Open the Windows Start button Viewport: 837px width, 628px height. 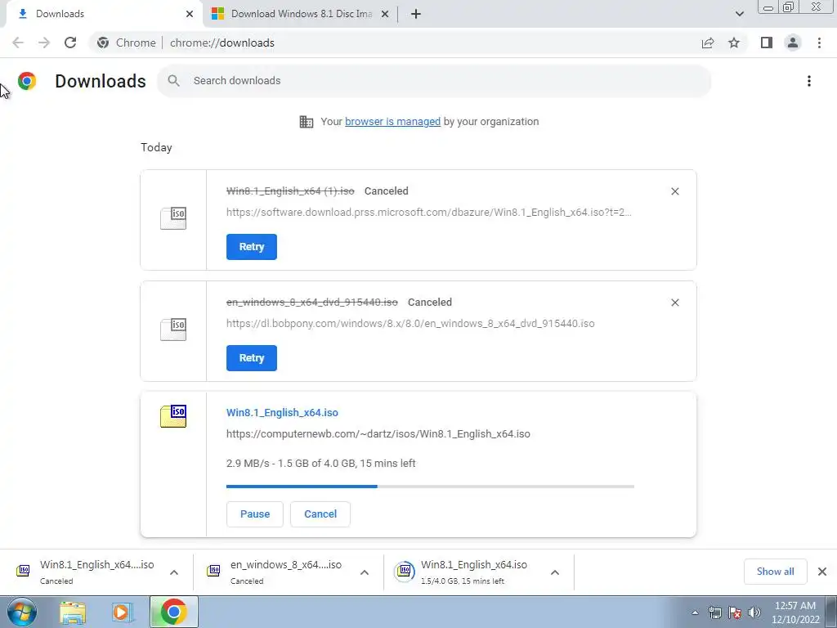(22, 612)
